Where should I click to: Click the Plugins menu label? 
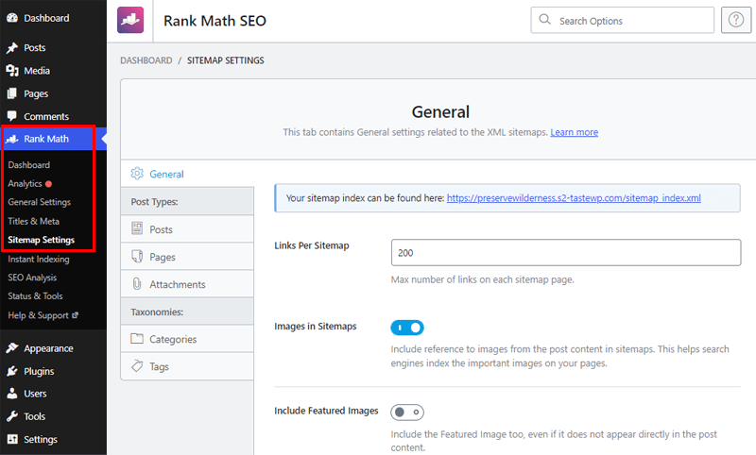[39, 371]
